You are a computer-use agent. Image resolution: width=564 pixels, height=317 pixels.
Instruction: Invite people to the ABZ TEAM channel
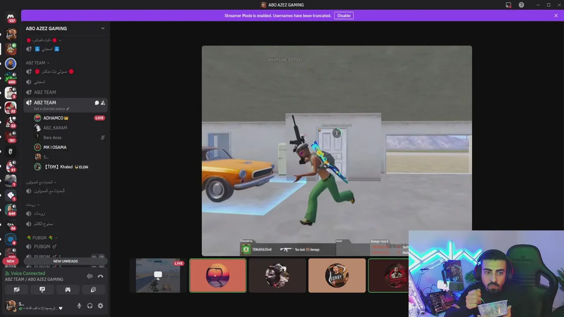click(103, 103)
